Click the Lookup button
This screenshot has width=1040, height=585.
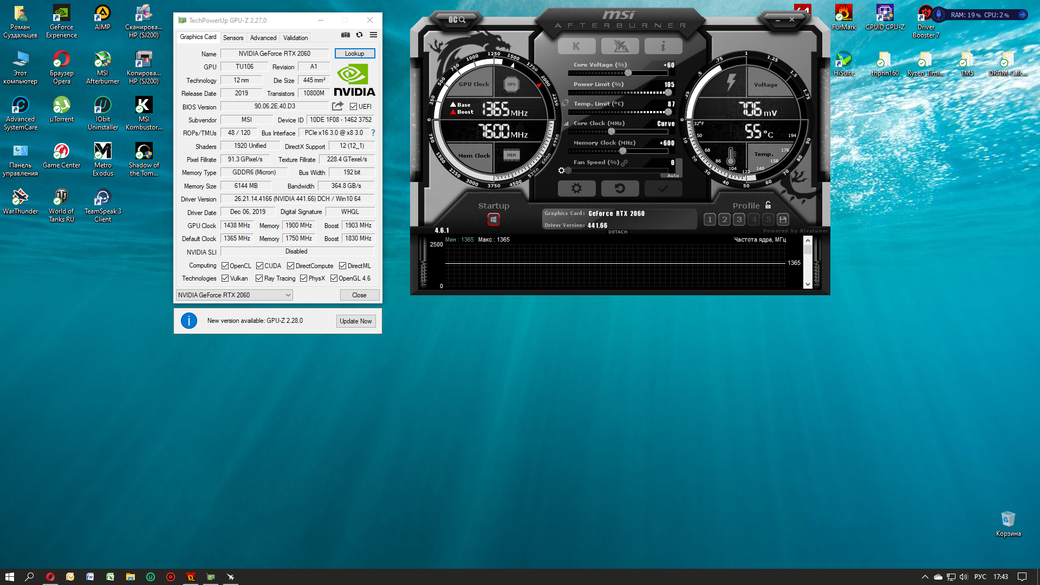pyautogui.click(x=354, y=54)
